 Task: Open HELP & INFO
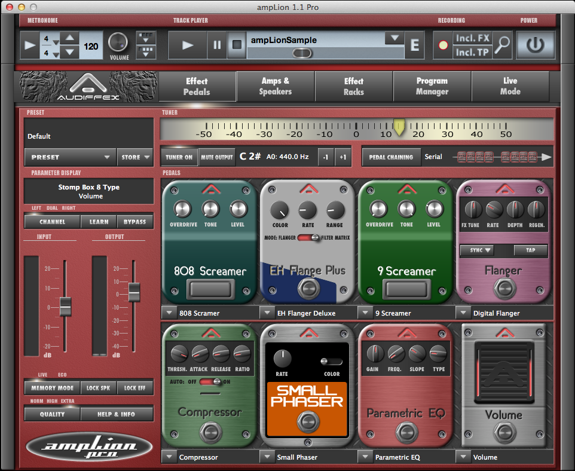118,413
